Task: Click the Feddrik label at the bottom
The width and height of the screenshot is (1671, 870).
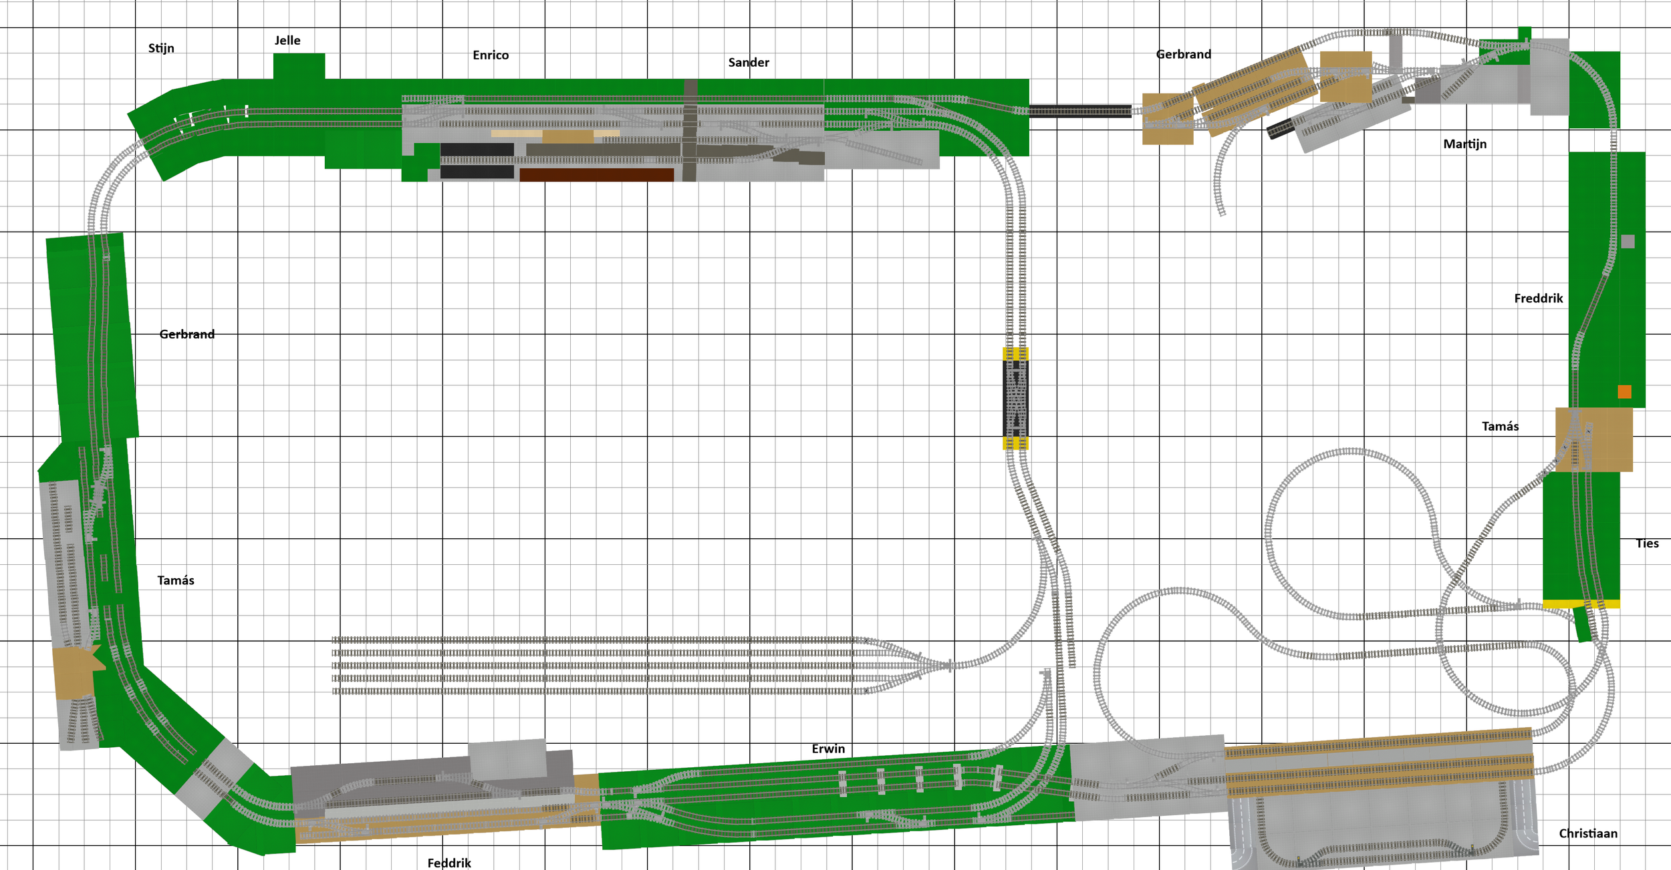Action: (x=449, y=863)
